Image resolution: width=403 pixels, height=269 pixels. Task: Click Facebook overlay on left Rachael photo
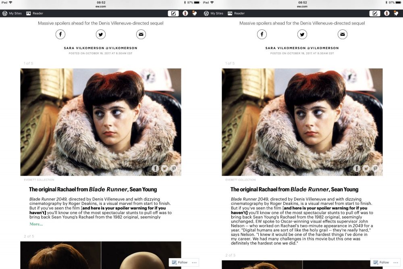[155, 168]
